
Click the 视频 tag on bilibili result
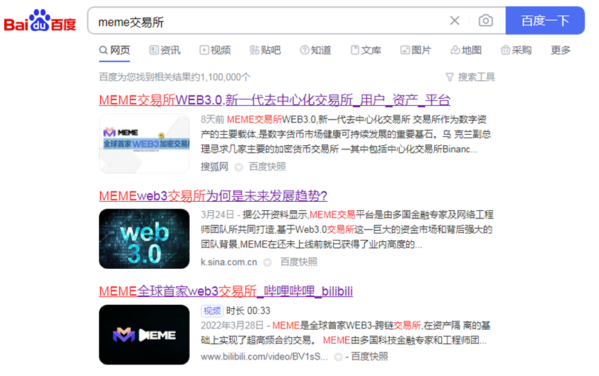click(x=212, y=311)
